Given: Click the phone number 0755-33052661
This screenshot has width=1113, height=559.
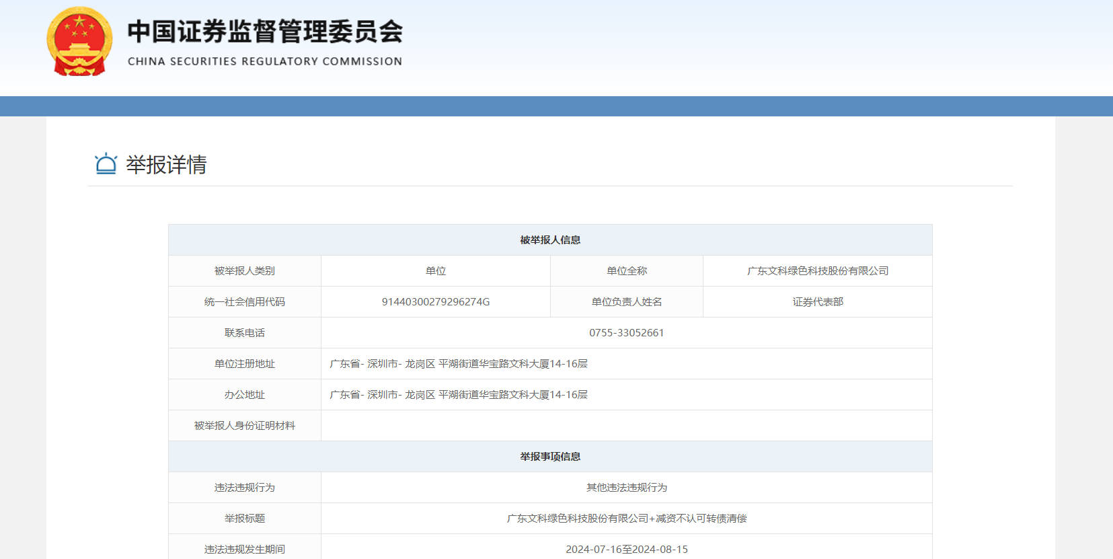Looking at the screenshot, I should click(x=626, y=333).
